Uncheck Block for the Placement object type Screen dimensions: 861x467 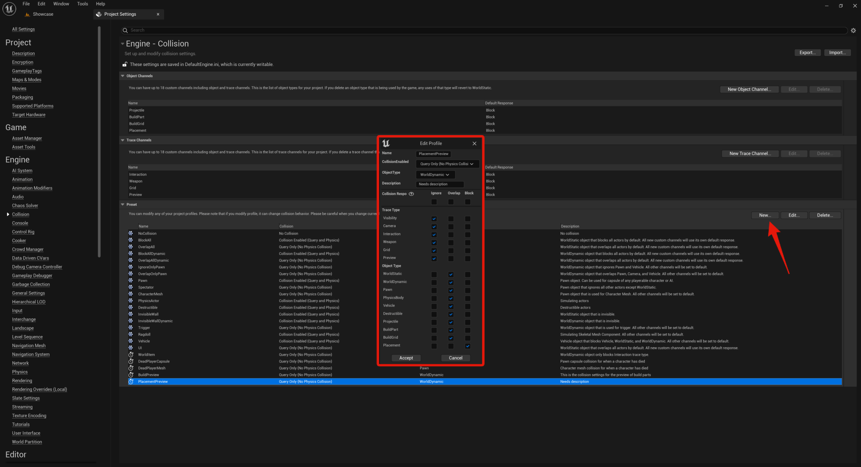click(x=468, y=346)
